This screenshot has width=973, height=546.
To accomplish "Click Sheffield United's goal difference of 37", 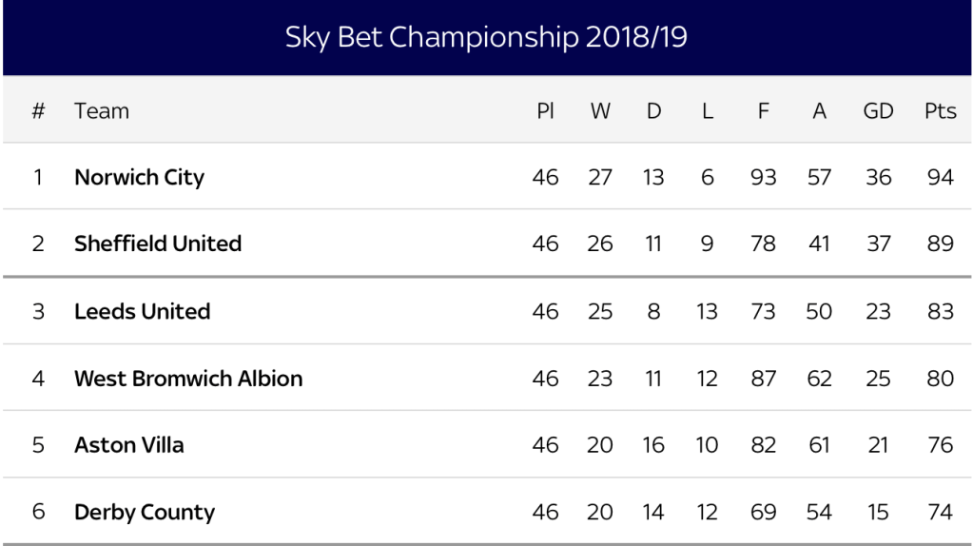I will pyautogui.click(x=878, y=244).
